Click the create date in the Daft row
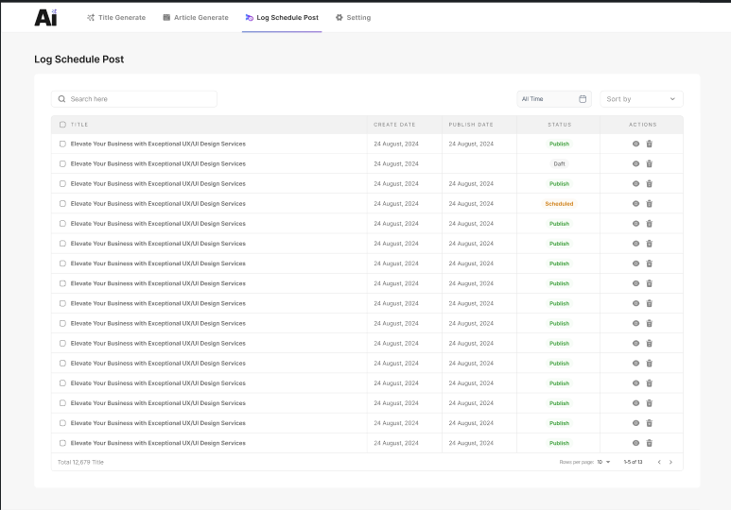The width and height of the screenshot is (731, 510). pyautogui.click(x=396, y=163)
